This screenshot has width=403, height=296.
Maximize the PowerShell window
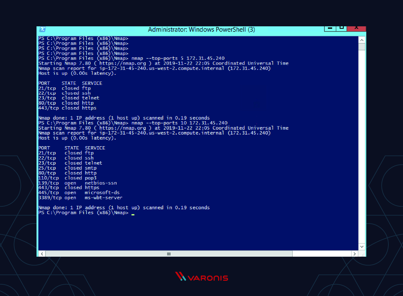(341, 29)
